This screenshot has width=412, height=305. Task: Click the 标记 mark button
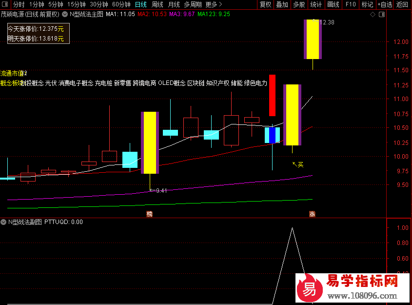point(367,4)
